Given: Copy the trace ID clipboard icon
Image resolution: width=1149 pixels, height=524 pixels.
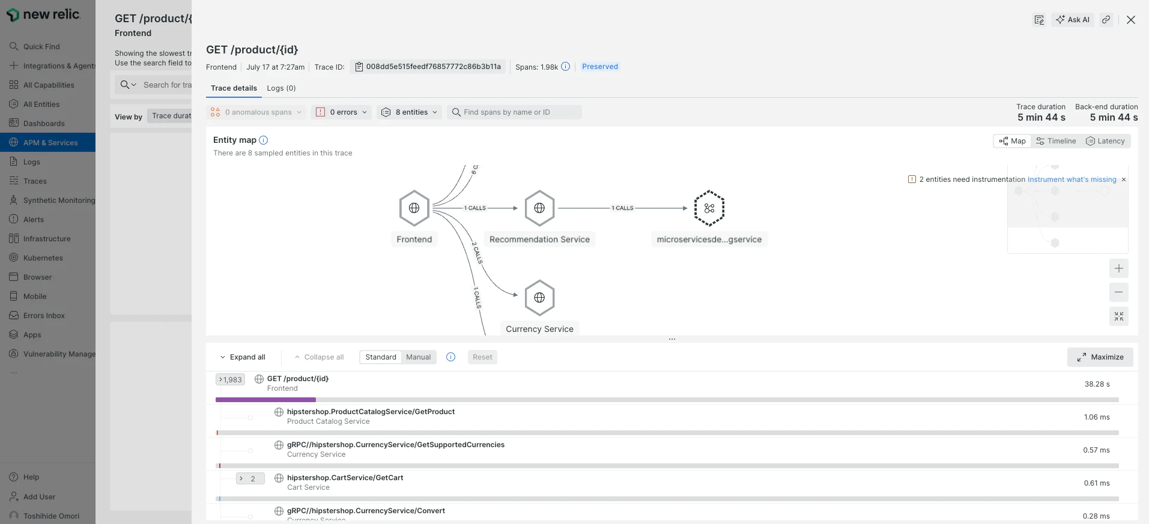Looking at the screenshot, I should [359, 67].
